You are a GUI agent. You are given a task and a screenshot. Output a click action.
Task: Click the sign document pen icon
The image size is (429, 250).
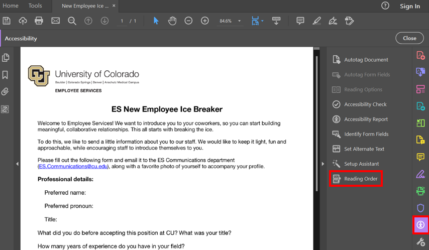333,21
